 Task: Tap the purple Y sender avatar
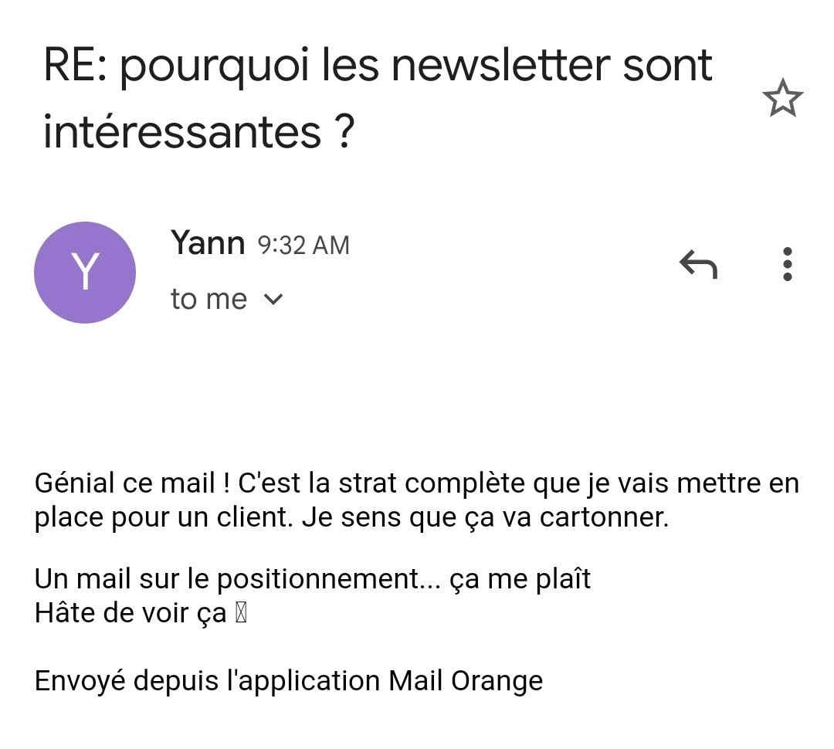[x=85, y=272]
